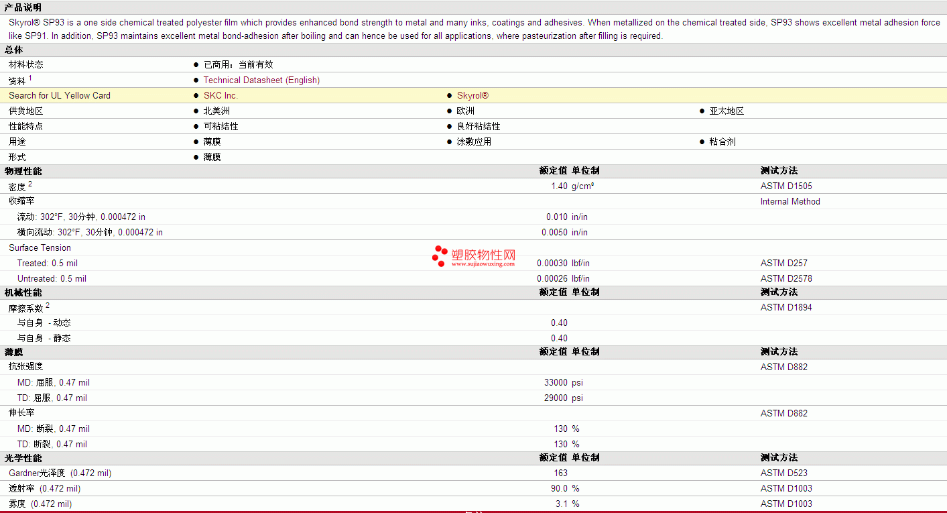Click the 总体 section heading
This screenshot has width=947, height=513.
point(13,50)
